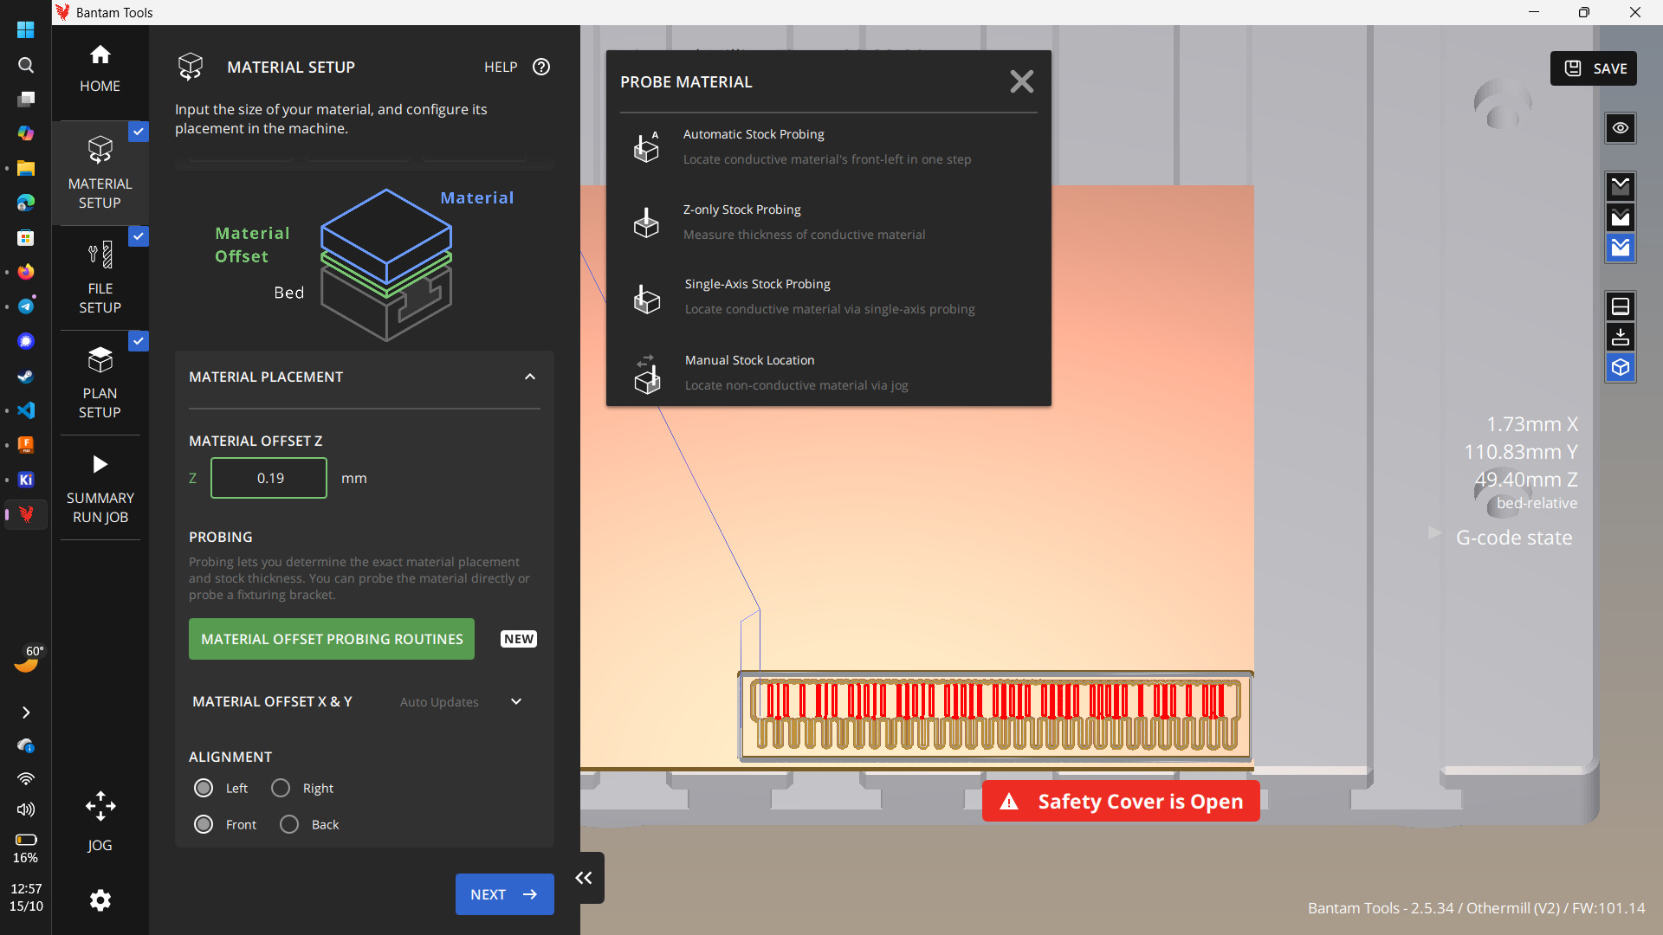The image size is (1663, 935).
Task: Toggle the eye visibility button
Action: [x=1621, y=128]
